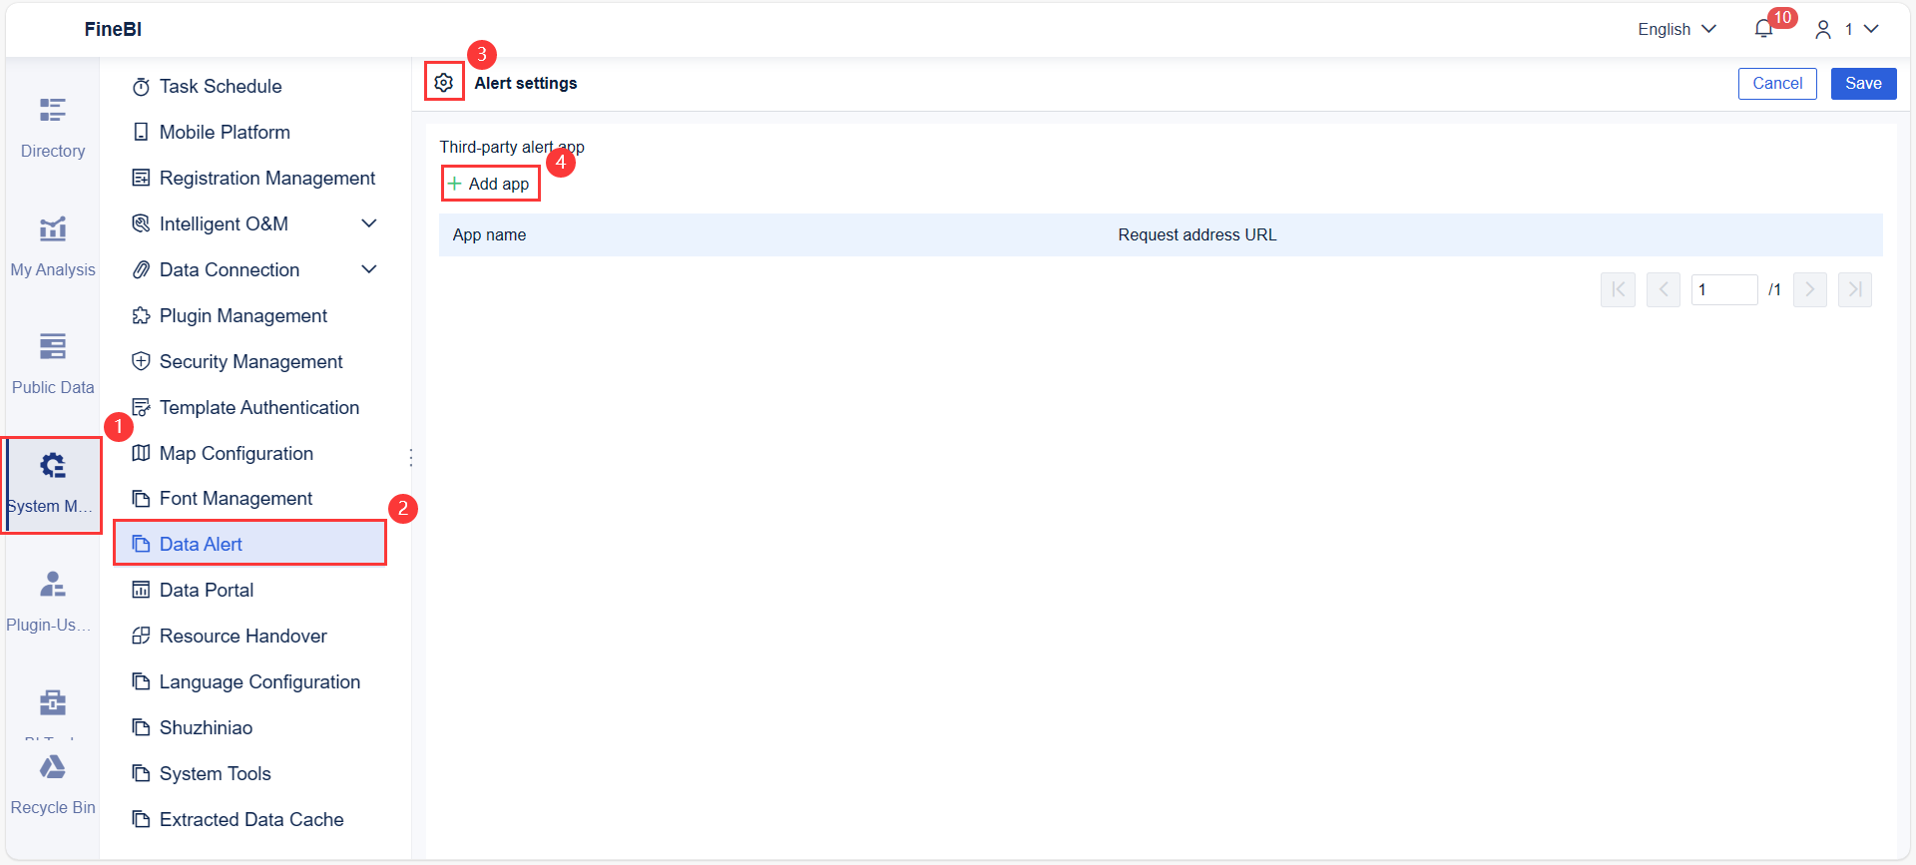Click the Alert settings gear icon
Viewport: 1916px width, 865px height.
[x=444, y=83]
